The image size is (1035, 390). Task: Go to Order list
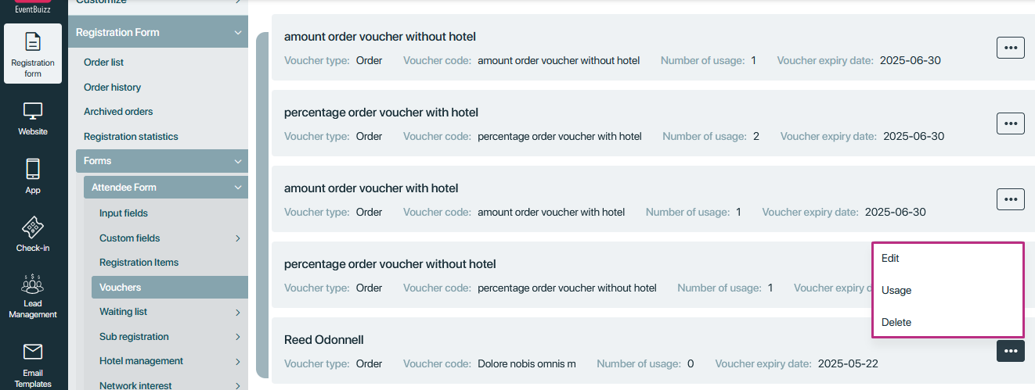pyautogui.click(x=103, y=63)
